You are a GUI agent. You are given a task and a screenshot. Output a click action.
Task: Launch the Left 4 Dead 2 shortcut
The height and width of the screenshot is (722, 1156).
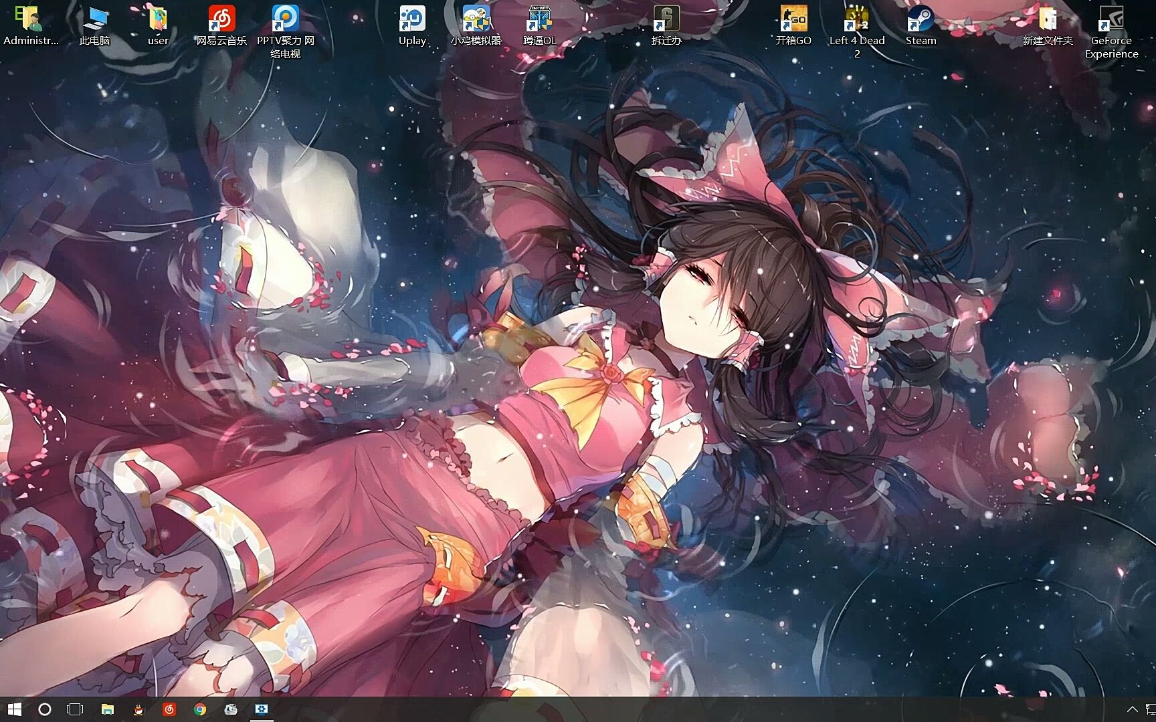(x=857, y=32)
